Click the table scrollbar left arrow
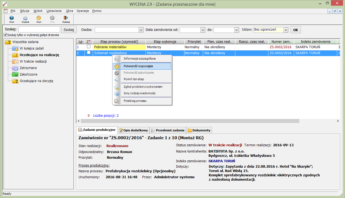The image size is (345, 198). [x=79, y=121]
